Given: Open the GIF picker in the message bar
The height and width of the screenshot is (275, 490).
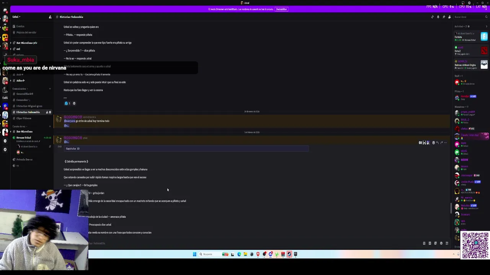Looking at the screenshot, I should click(430, 243).
